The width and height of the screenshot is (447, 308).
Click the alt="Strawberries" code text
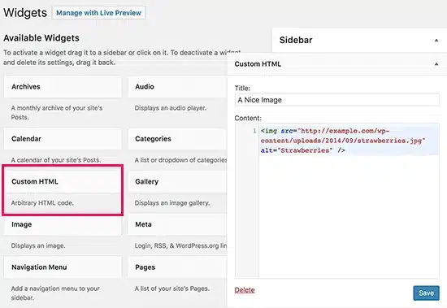(297, 150)
